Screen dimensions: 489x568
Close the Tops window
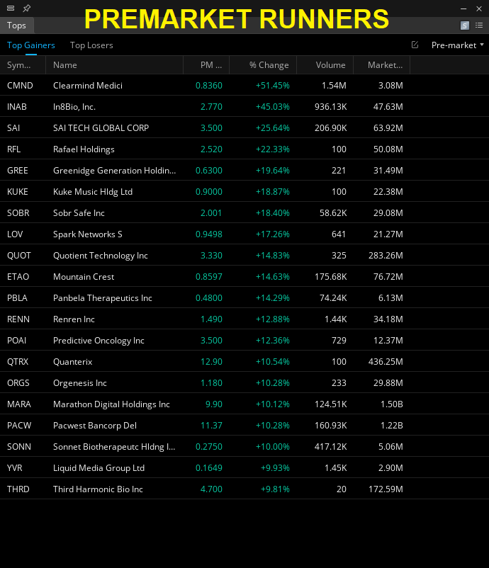pyautogui.click(x=479, y=8)
